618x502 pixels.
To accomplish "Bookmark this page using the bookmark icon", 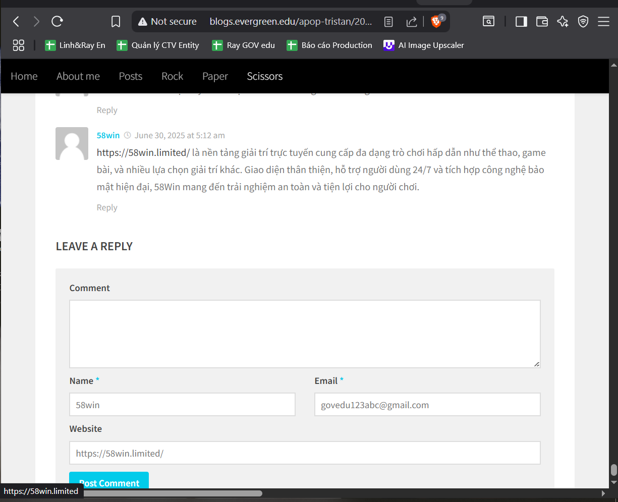I will (116, 22).
